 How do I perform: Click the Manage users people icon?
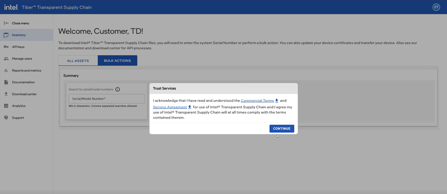[6, 59]
